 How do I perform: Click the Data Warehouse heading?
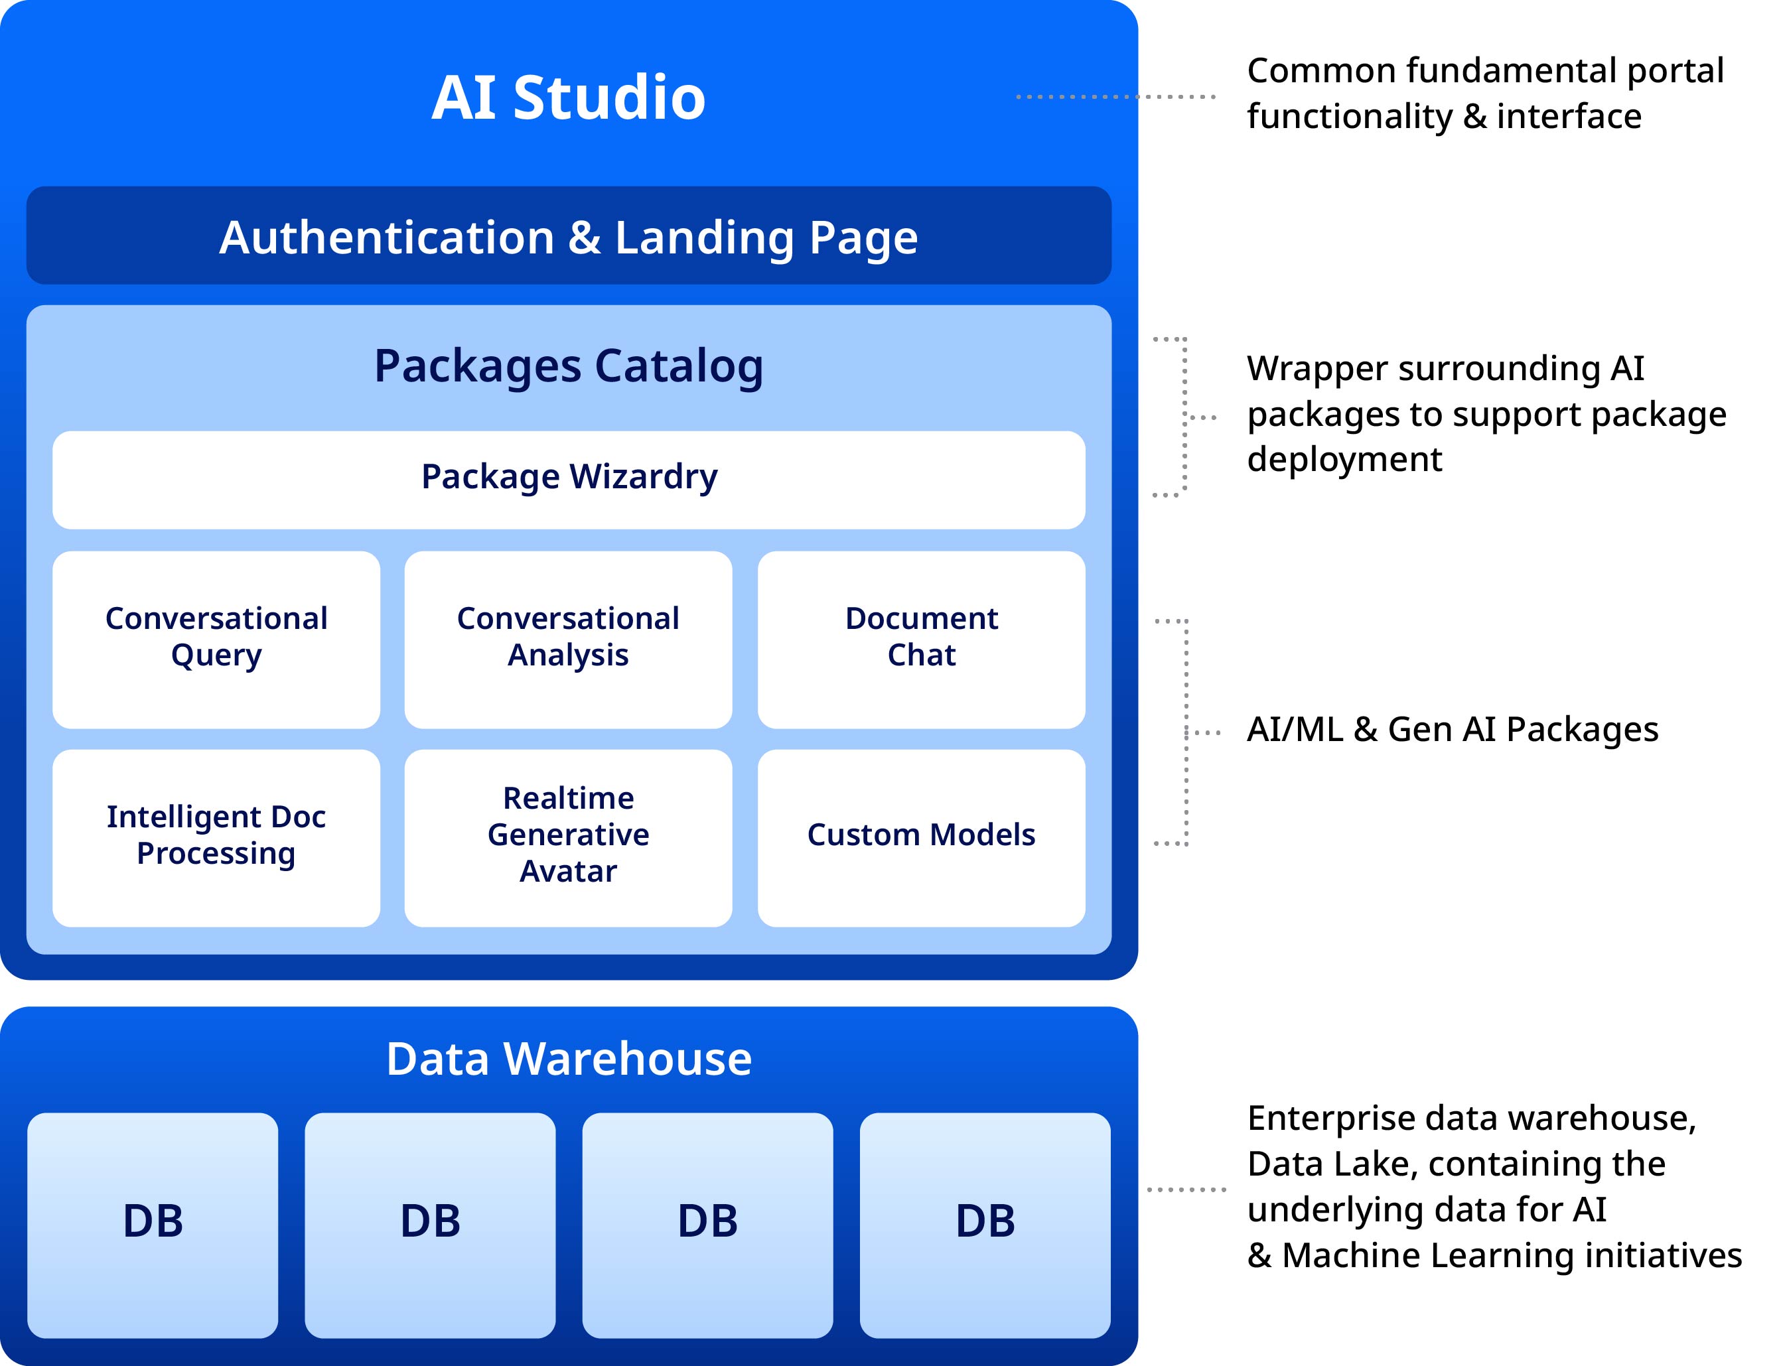tap(567, 1059)
